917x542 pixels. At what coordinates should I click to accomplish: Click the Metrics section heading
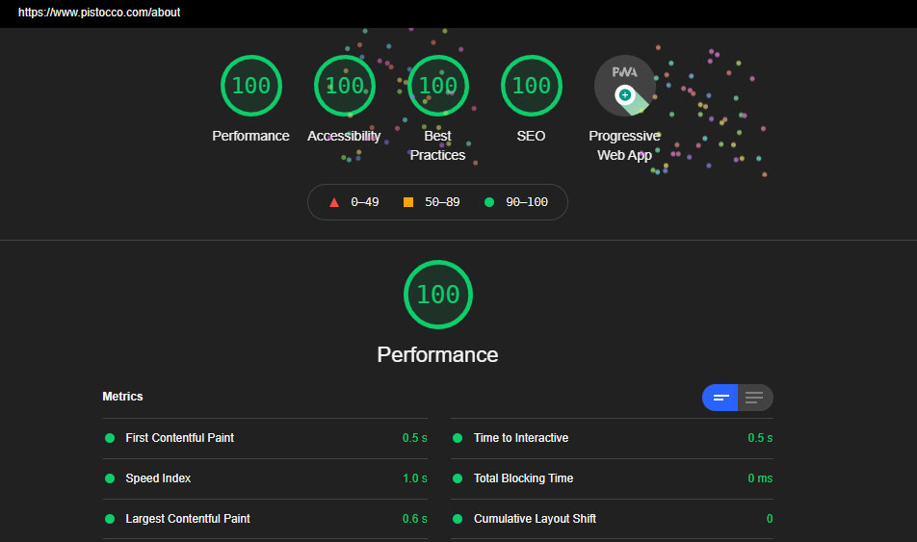[122, 397]
